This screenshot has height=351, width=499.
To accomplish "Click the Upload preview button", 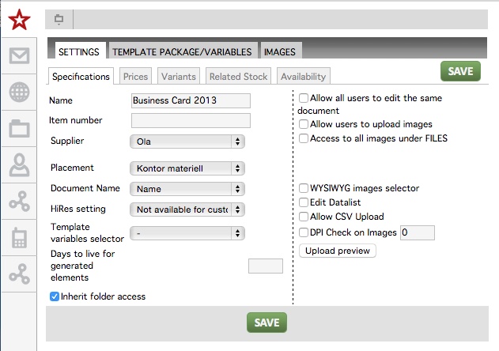I will (x=338, y=251).
